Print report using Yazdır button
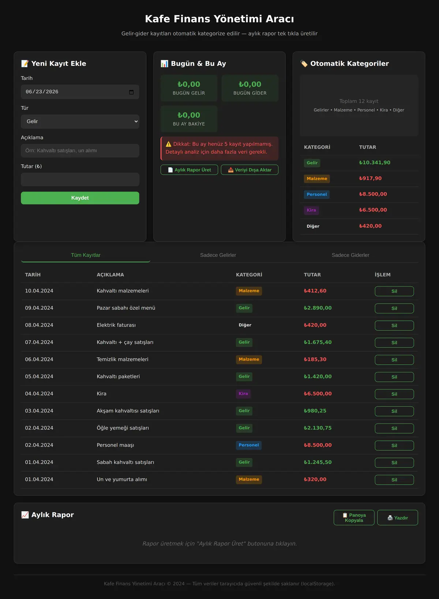 [398, 517]
